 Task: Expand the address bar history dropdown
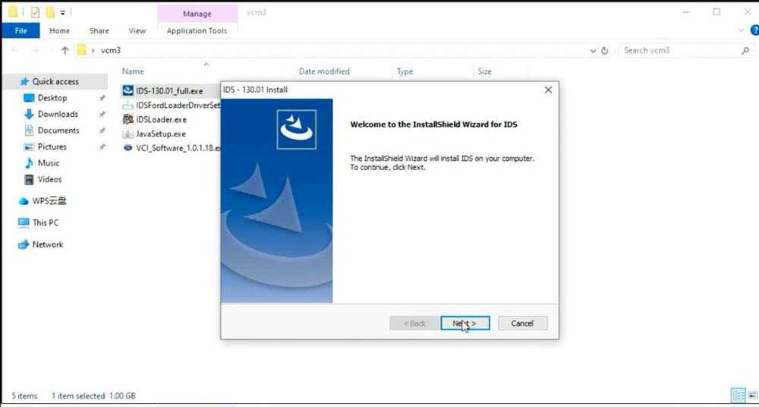point(593,51)
